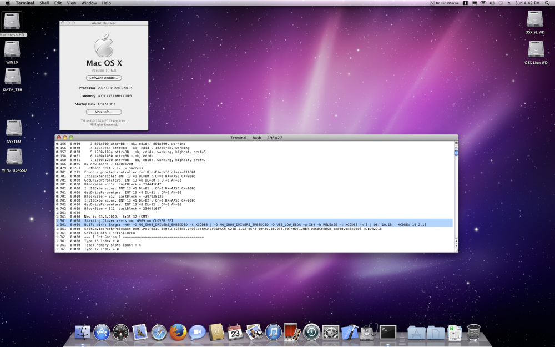Open the Shell menu
Viewport: 555px width, 347px height.
44,3
